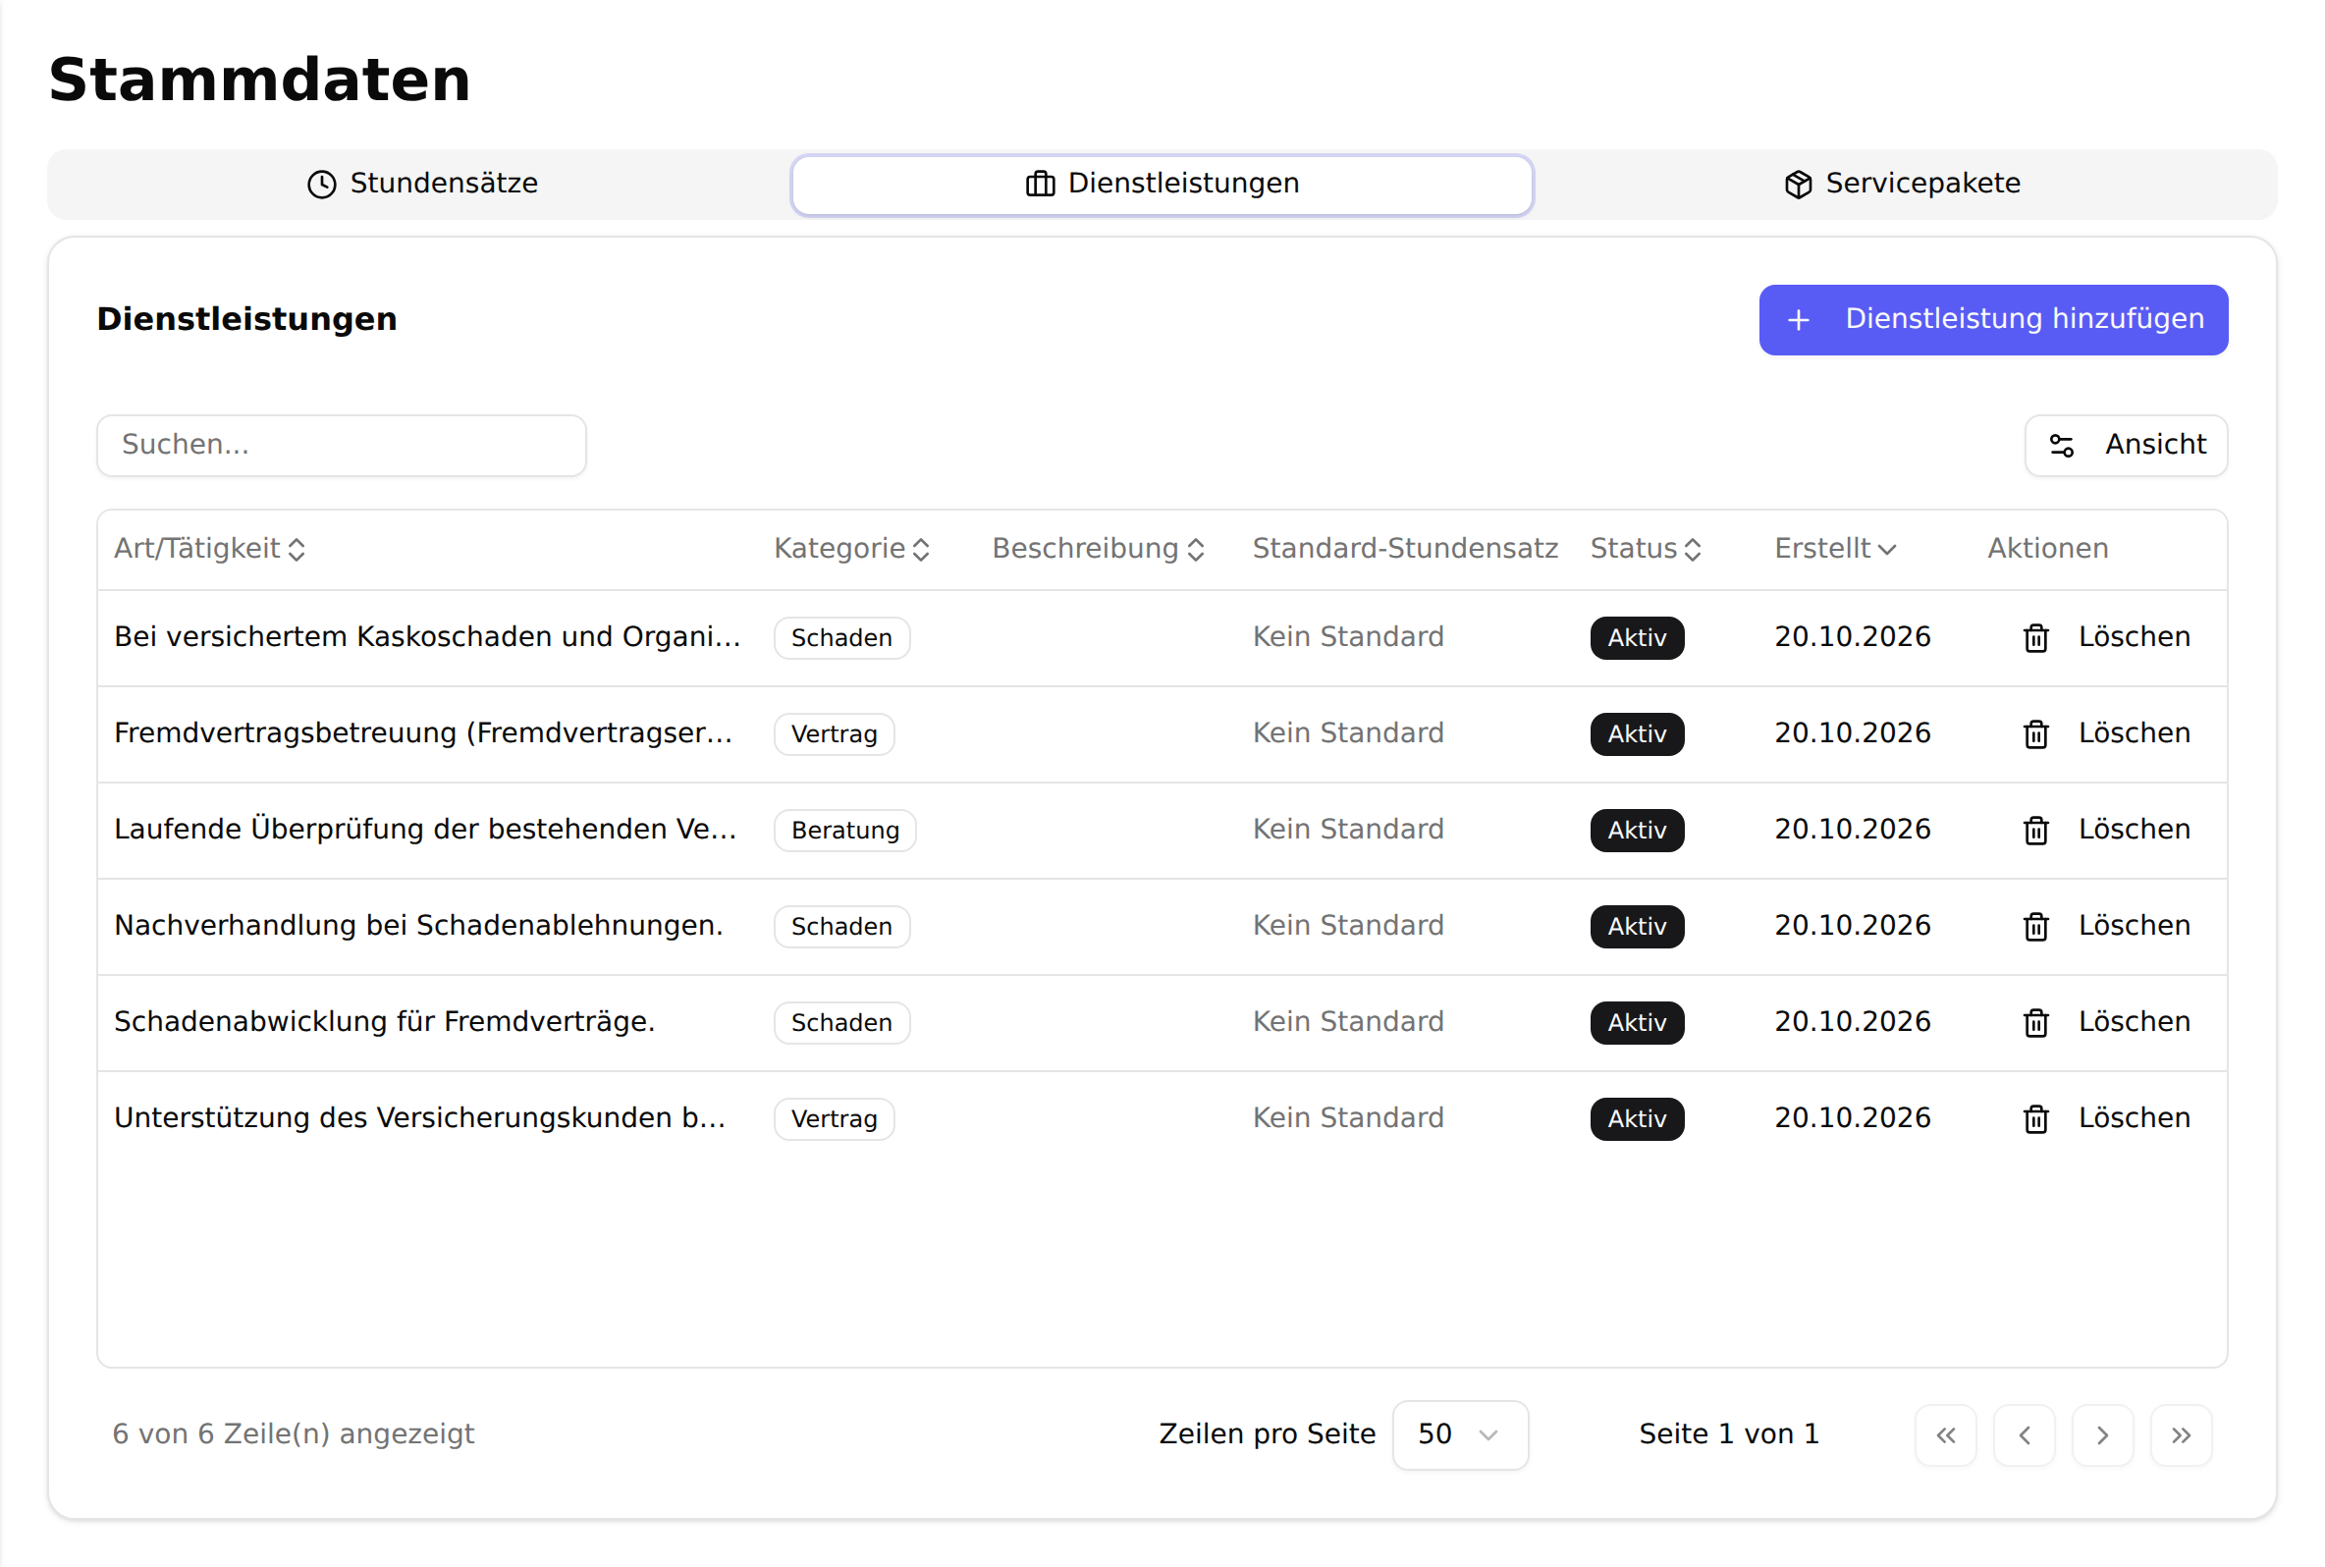
Task: Click Schaden badge in Schadenabwicklung row
Action: (x=841, y=1022)
